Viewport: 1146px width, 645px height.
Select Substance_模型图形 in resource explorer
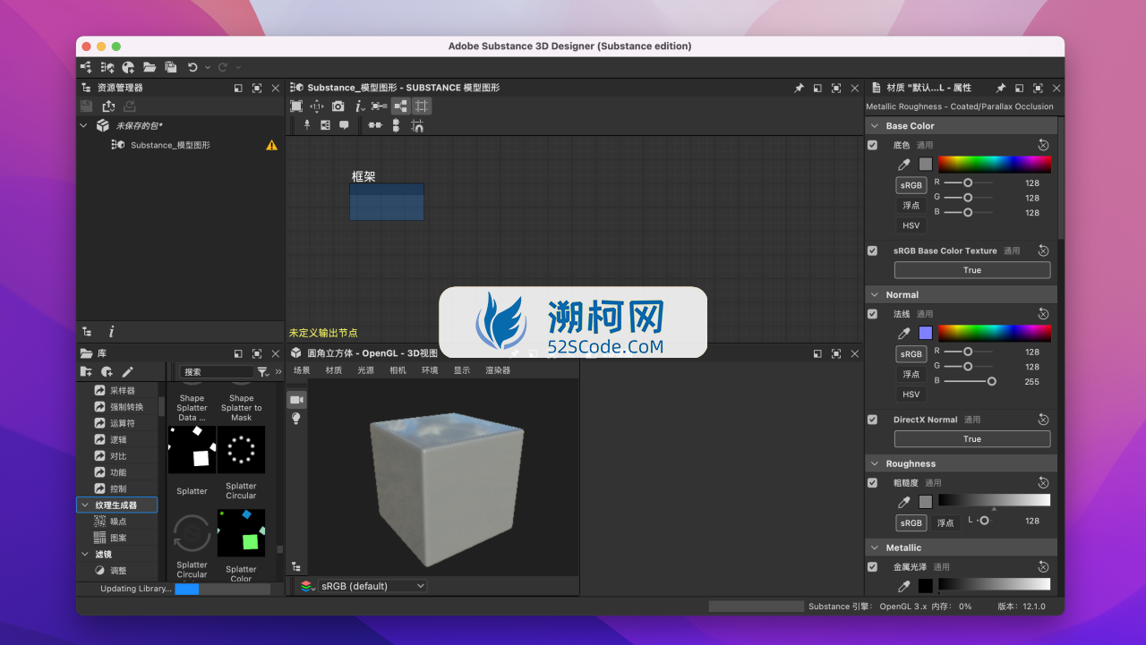(x=170, y=145)
